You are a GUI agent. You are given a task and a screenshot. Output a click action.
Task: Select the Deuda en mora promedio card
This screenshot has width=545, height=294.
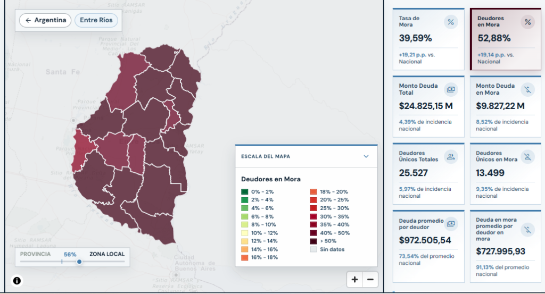[x=506, y=246]
